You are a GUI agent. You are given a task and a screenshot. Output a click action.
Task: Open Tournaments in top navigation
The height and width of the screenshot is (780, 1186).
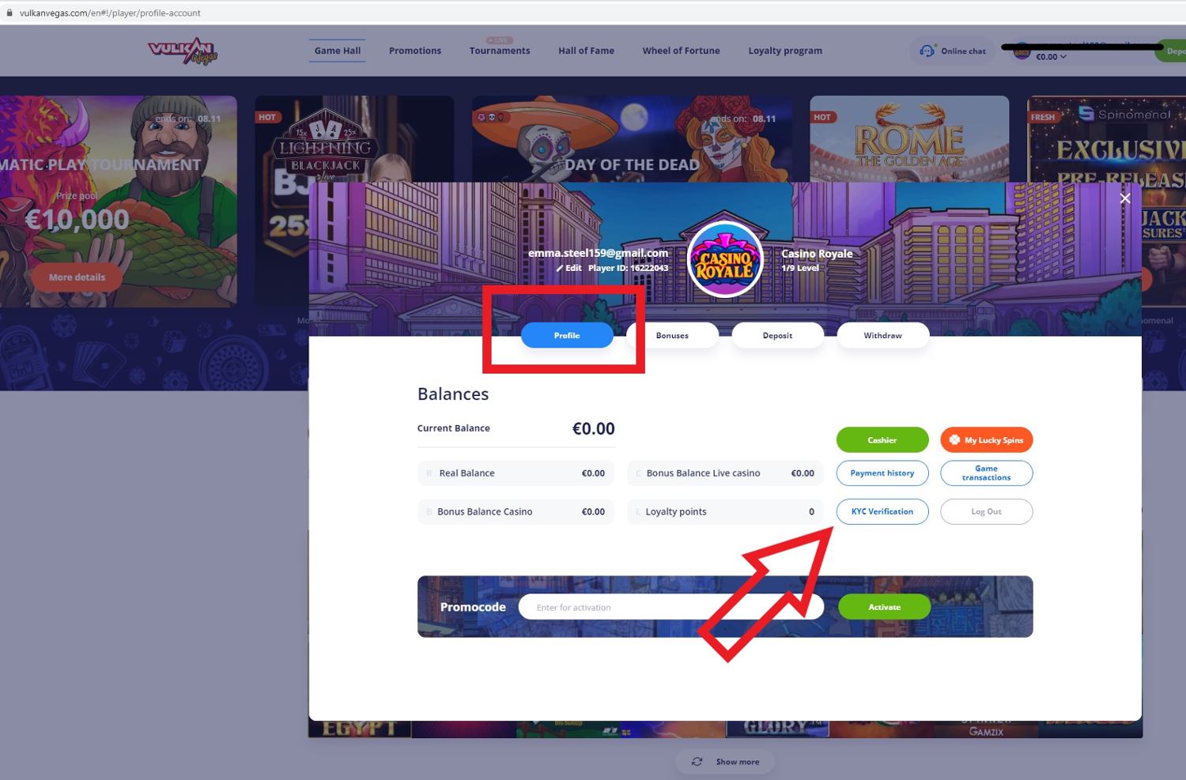(500, 51)
